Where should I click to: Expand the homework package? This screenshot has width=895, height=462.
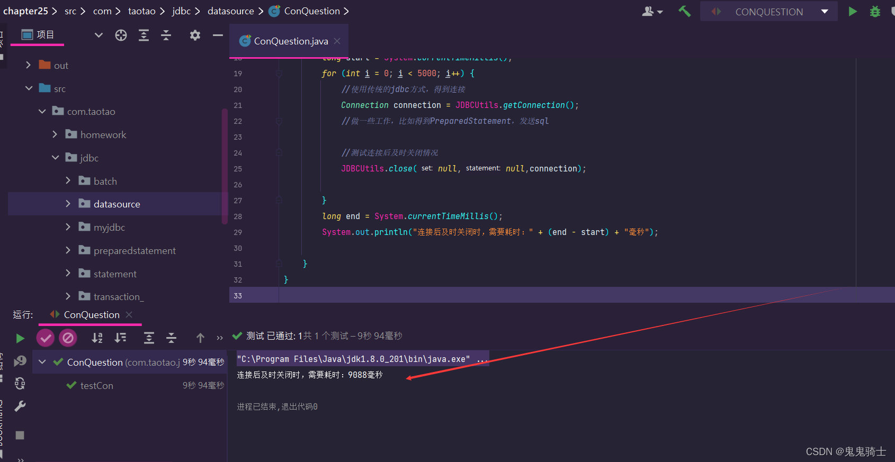point(55,134)
